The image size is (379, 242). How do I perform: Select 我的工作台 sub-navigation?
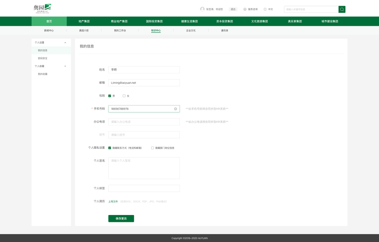[120, 30]
